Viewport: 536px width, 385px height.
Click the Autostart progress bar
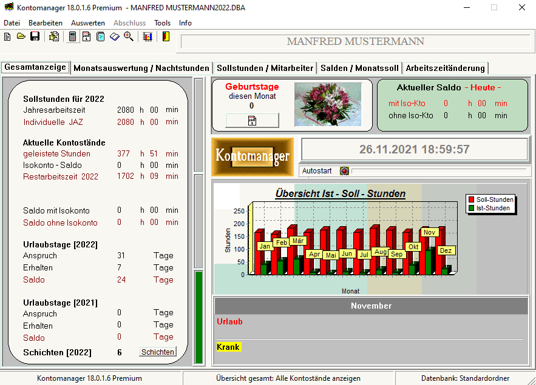pyautogui.click(x=439, y=171)
